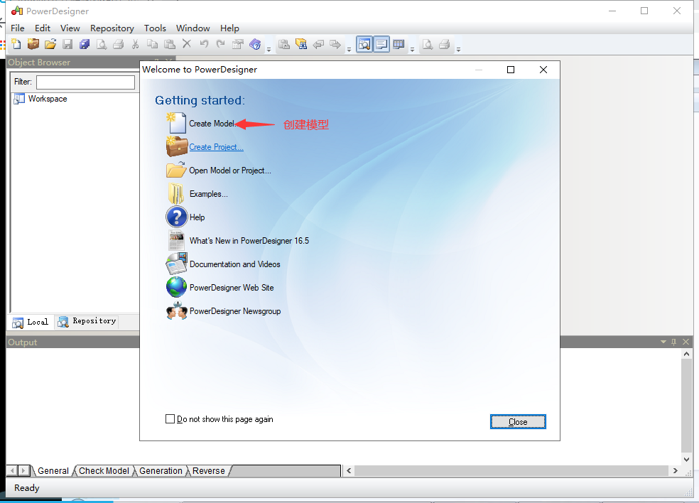Click the globe icon for PowerDesigner Web Site

point(177,287)
